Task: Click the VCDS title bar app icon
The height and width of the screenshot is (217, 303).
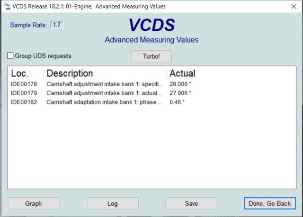Action: click(7, 6)
